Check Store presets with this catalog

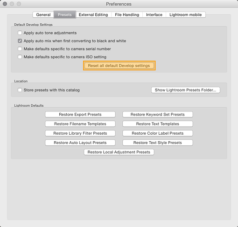(x=20, y=90)
